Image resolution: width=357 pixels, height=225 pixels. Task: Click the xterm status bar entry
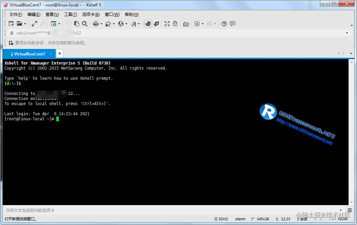pyautogui.click(x=240, y=219)
